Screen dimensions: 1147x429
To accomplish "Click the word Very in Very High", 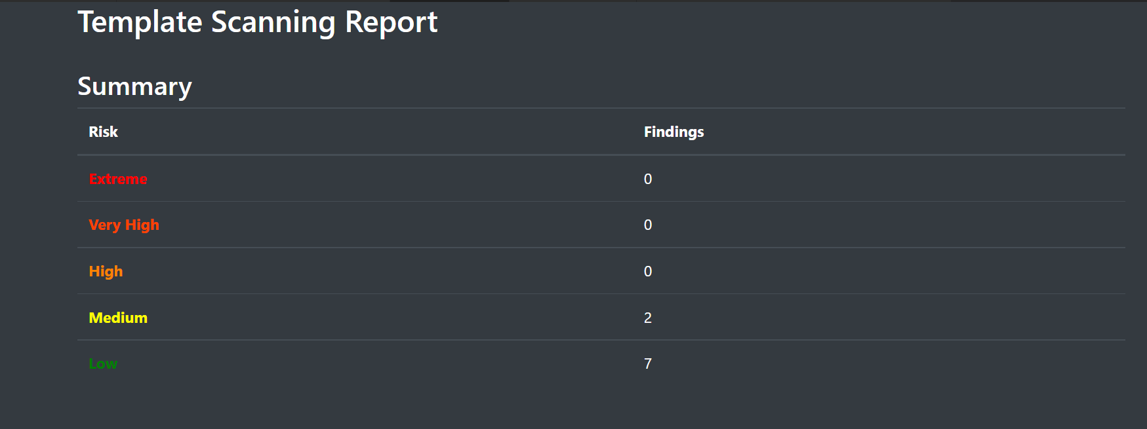I will (105, 225).
